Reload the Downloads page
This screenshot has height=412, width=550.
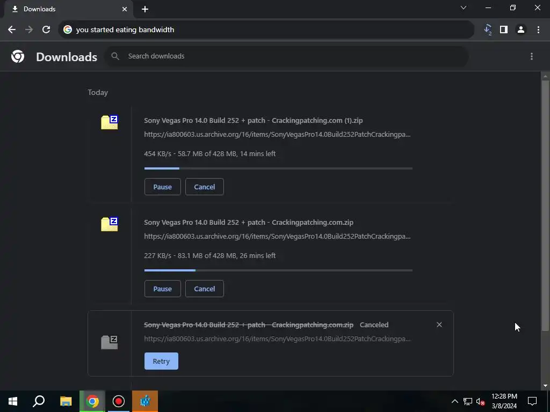click(x=46, y=30)
